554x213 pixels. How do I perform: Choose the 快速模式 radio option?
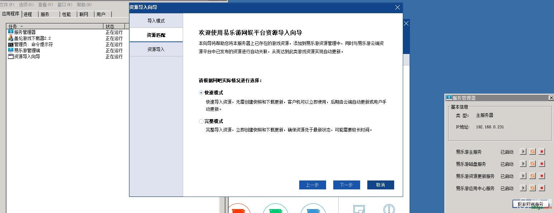pos(201,93)
